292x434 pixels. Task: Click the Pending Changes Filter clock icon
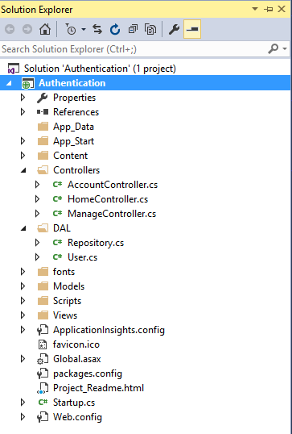71,29
